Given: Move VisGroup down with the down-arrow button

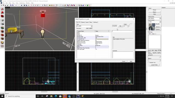Looking at the screenshot, I should point(161,50).
